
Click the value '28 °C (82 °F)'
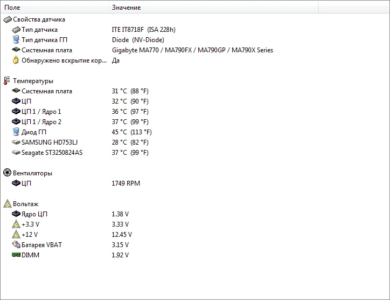point(130,142)
